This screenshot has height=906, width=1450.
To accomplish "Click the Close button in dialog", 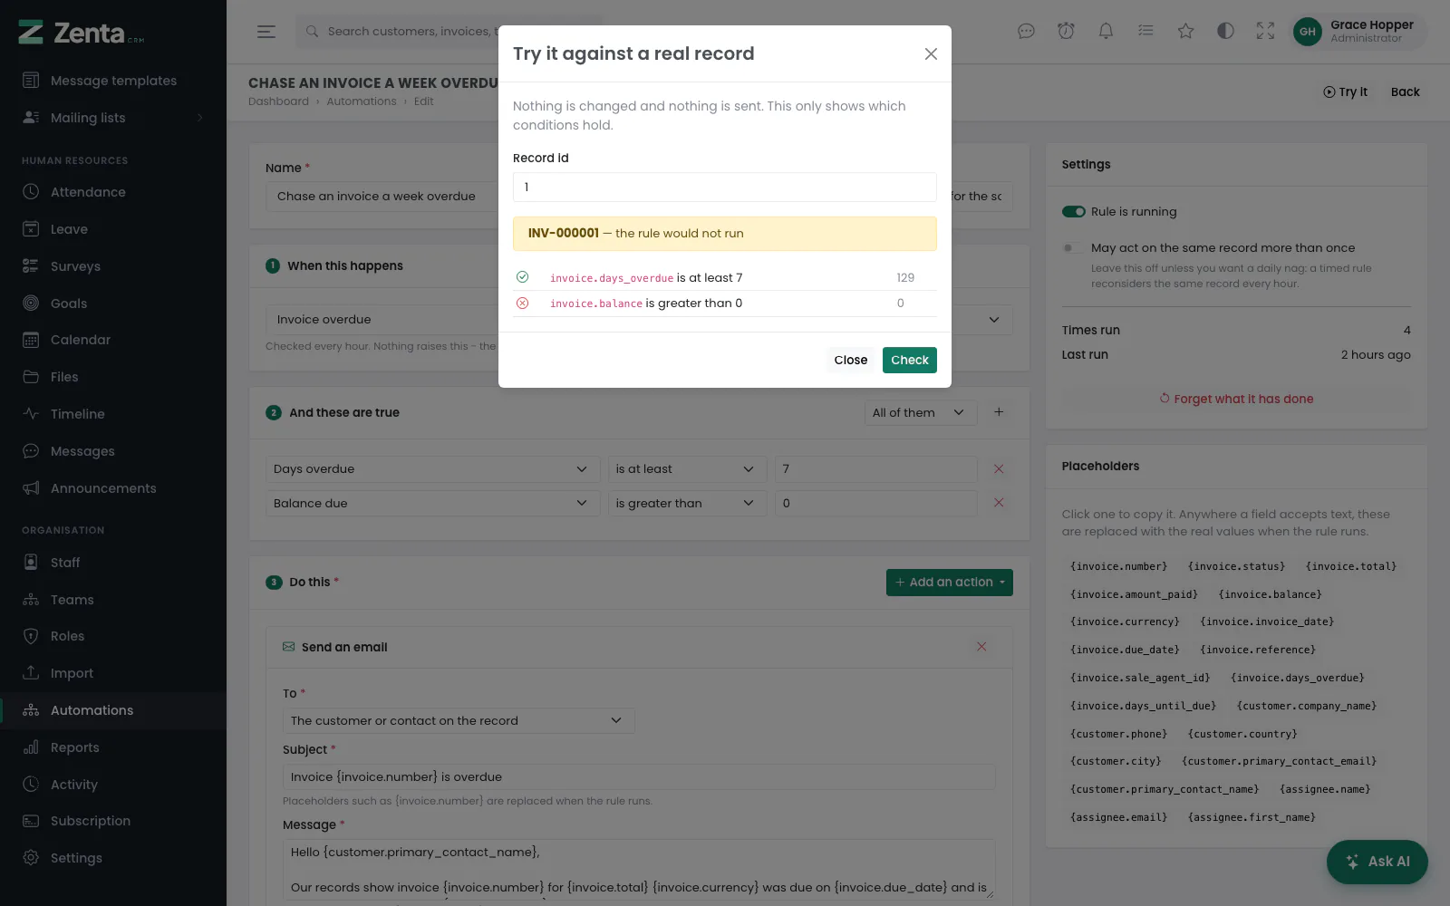I will coord(850,361).
